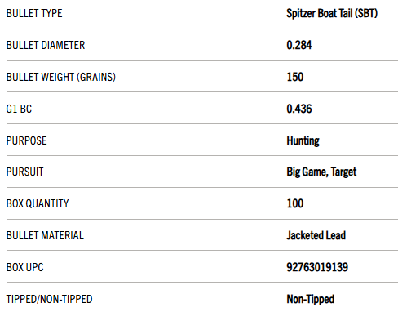Select the 100 box quantity value
The image size is (398, 312).
pyautogui.click(x=295, y=203)
